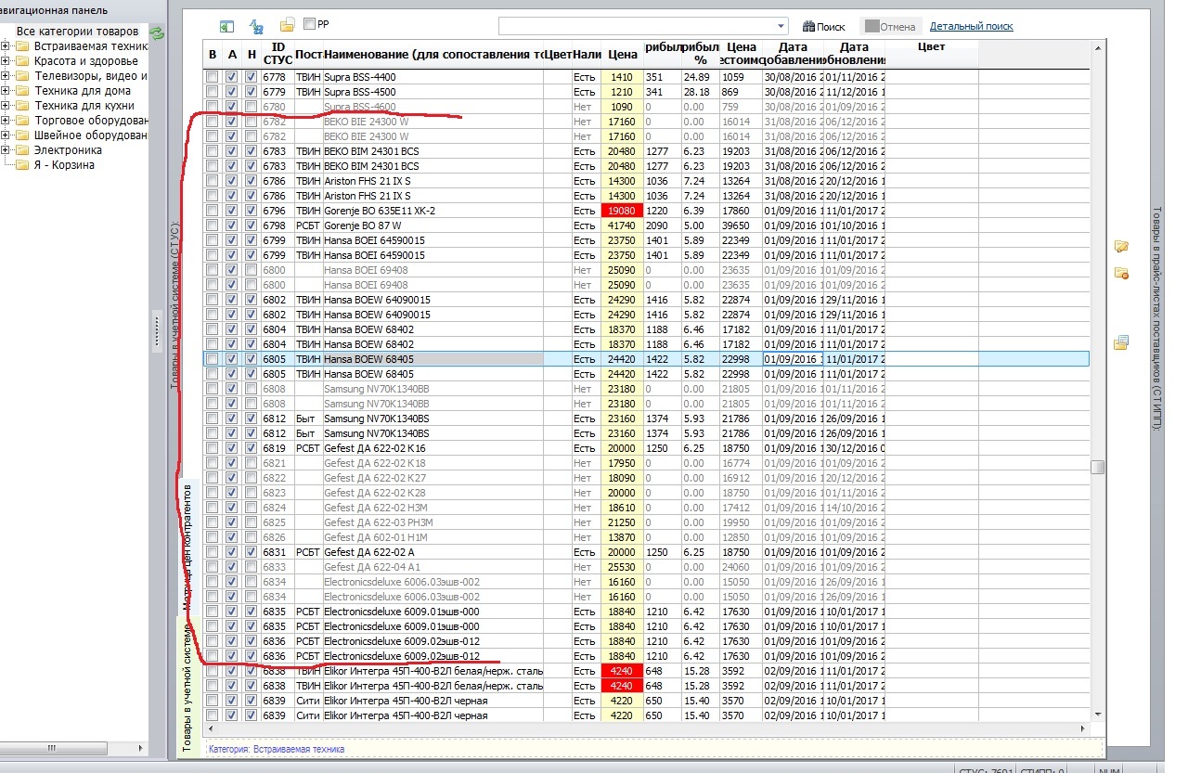Expand the Техника для кухни category
This screenshot has width=1188, height=773.
point(6,106)
